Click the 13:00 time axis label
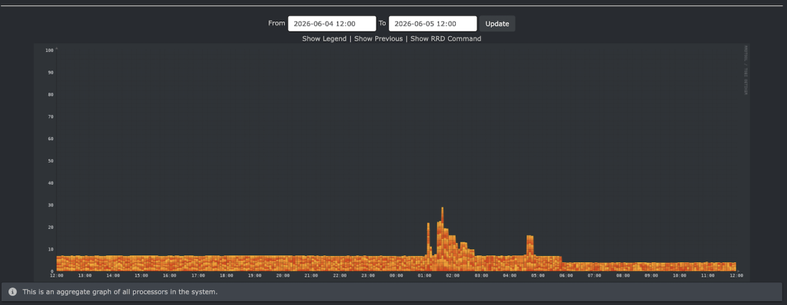787x305 pixels. 85,275
